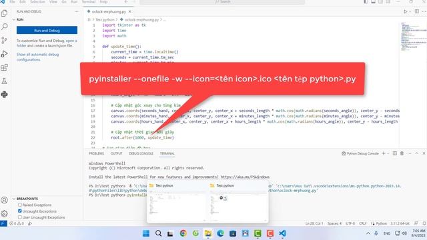This screenshot has width=427, height=240.
Task: Click the code minimap
Action: 413,37
